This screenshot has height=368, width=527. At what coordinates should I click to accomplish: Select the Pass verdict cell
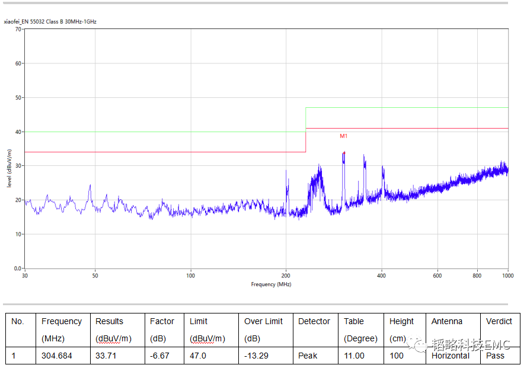point(495,356)
